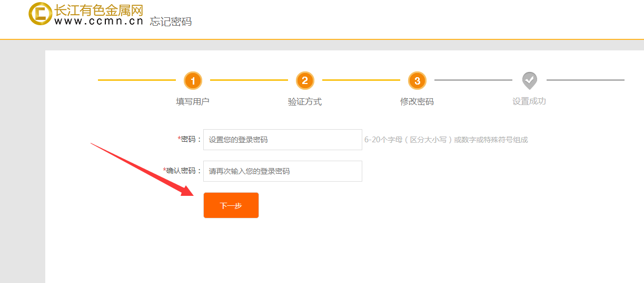Click the 长江有色金属网 site title
The image size is (644, 283).
[98, 10]
